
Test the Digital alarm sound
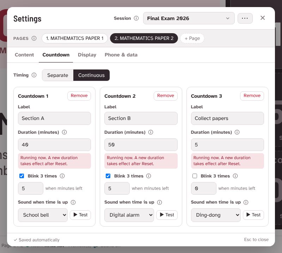[x=167, y=215]
